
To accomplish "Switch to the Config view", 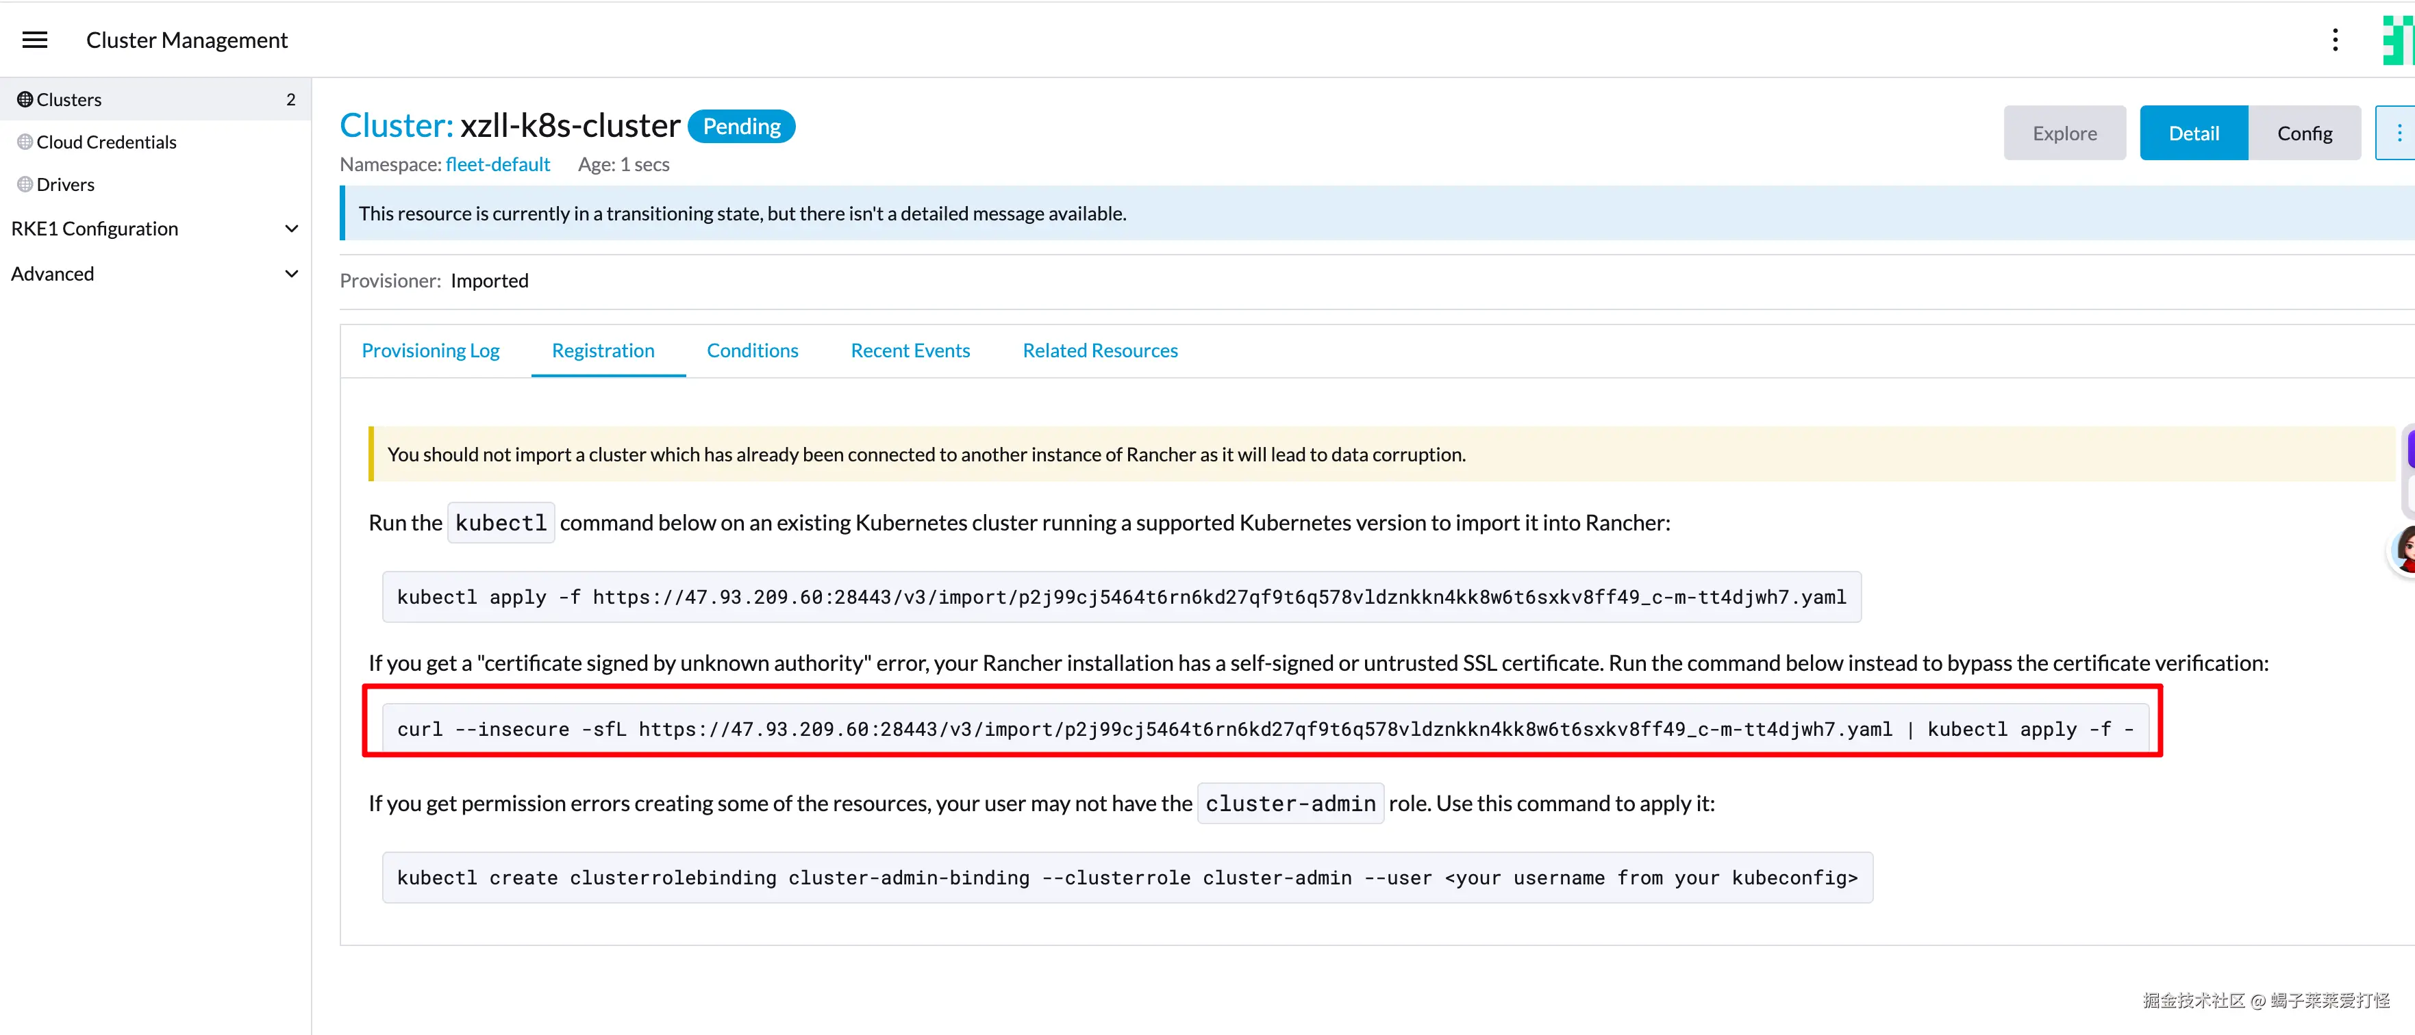I will click(2303, 133).
